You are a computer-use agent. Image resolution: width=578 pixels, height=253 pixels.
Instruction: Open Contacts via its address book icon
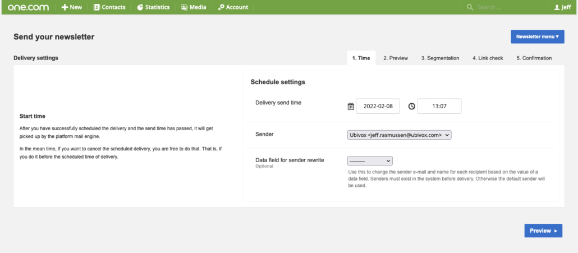pos(97,7)
